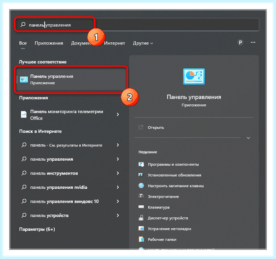Viewport: 276px width, 259px height.
Task: Switch to the "Все" tab
Action: point(23,43)
